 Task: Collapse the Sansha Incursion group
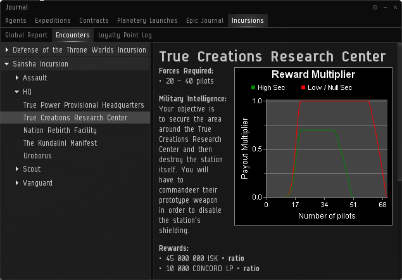[x=7, y=63]
